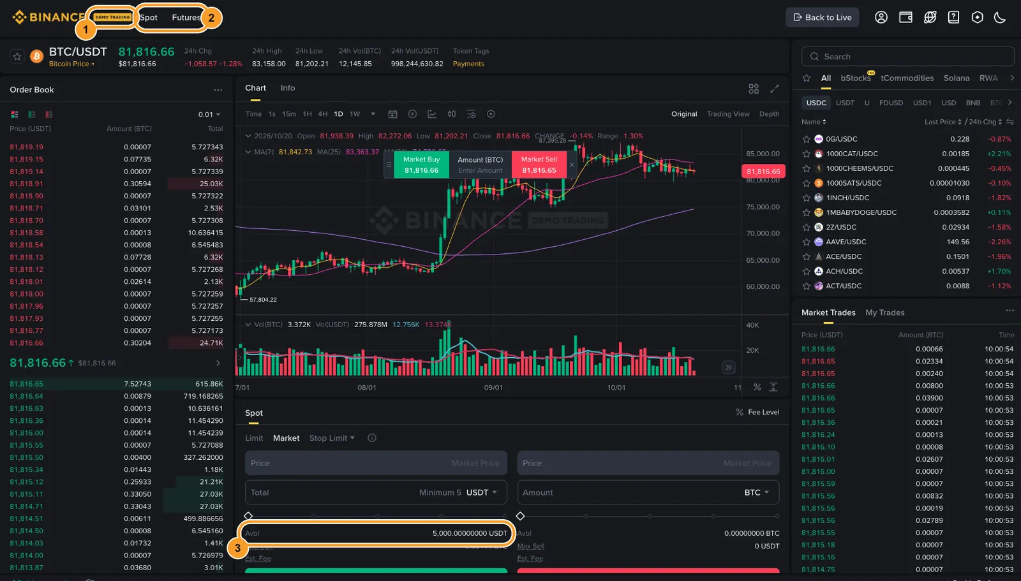The image size is (1021, 581).
Task: Open BTC amount currency dropdown
Action: (757, 492)
